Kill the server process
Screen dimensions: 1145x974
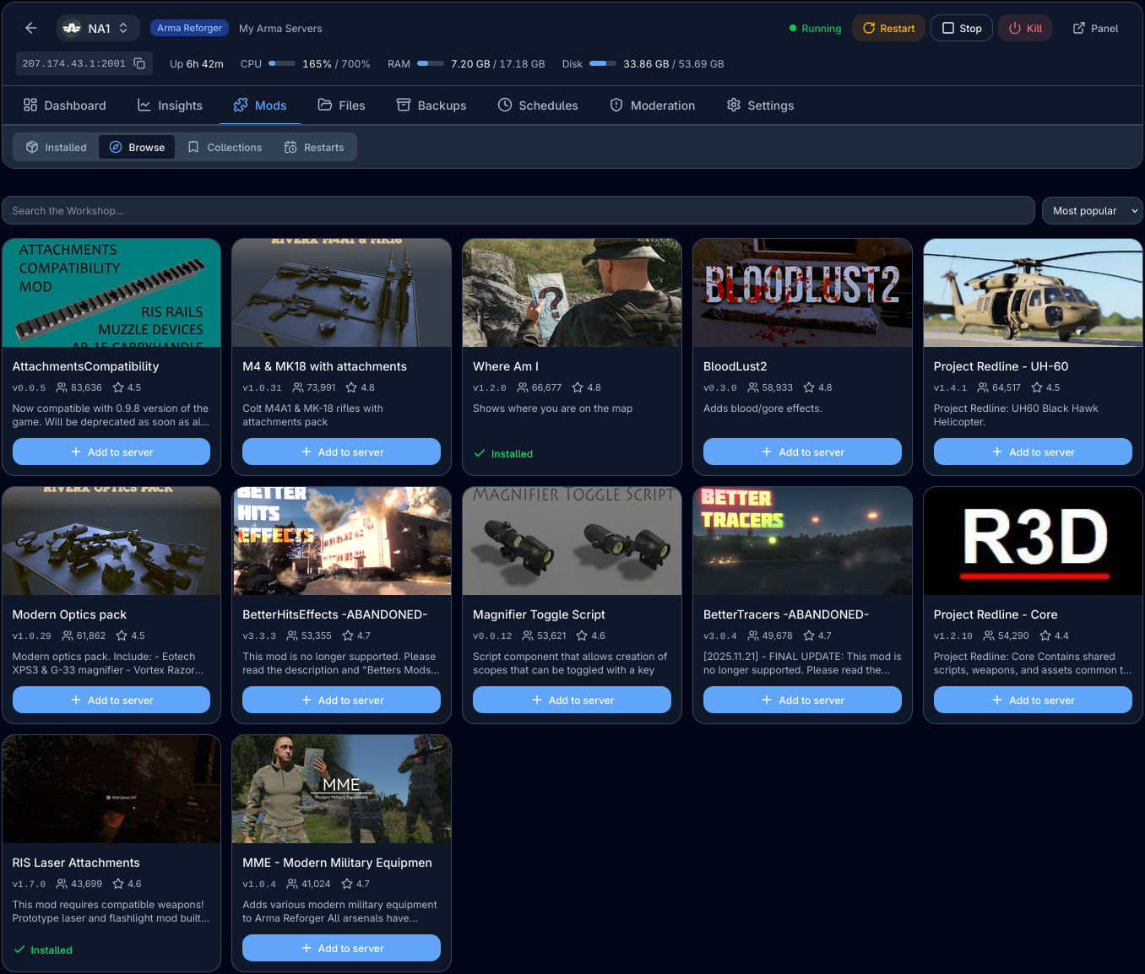click(1025, 28)
